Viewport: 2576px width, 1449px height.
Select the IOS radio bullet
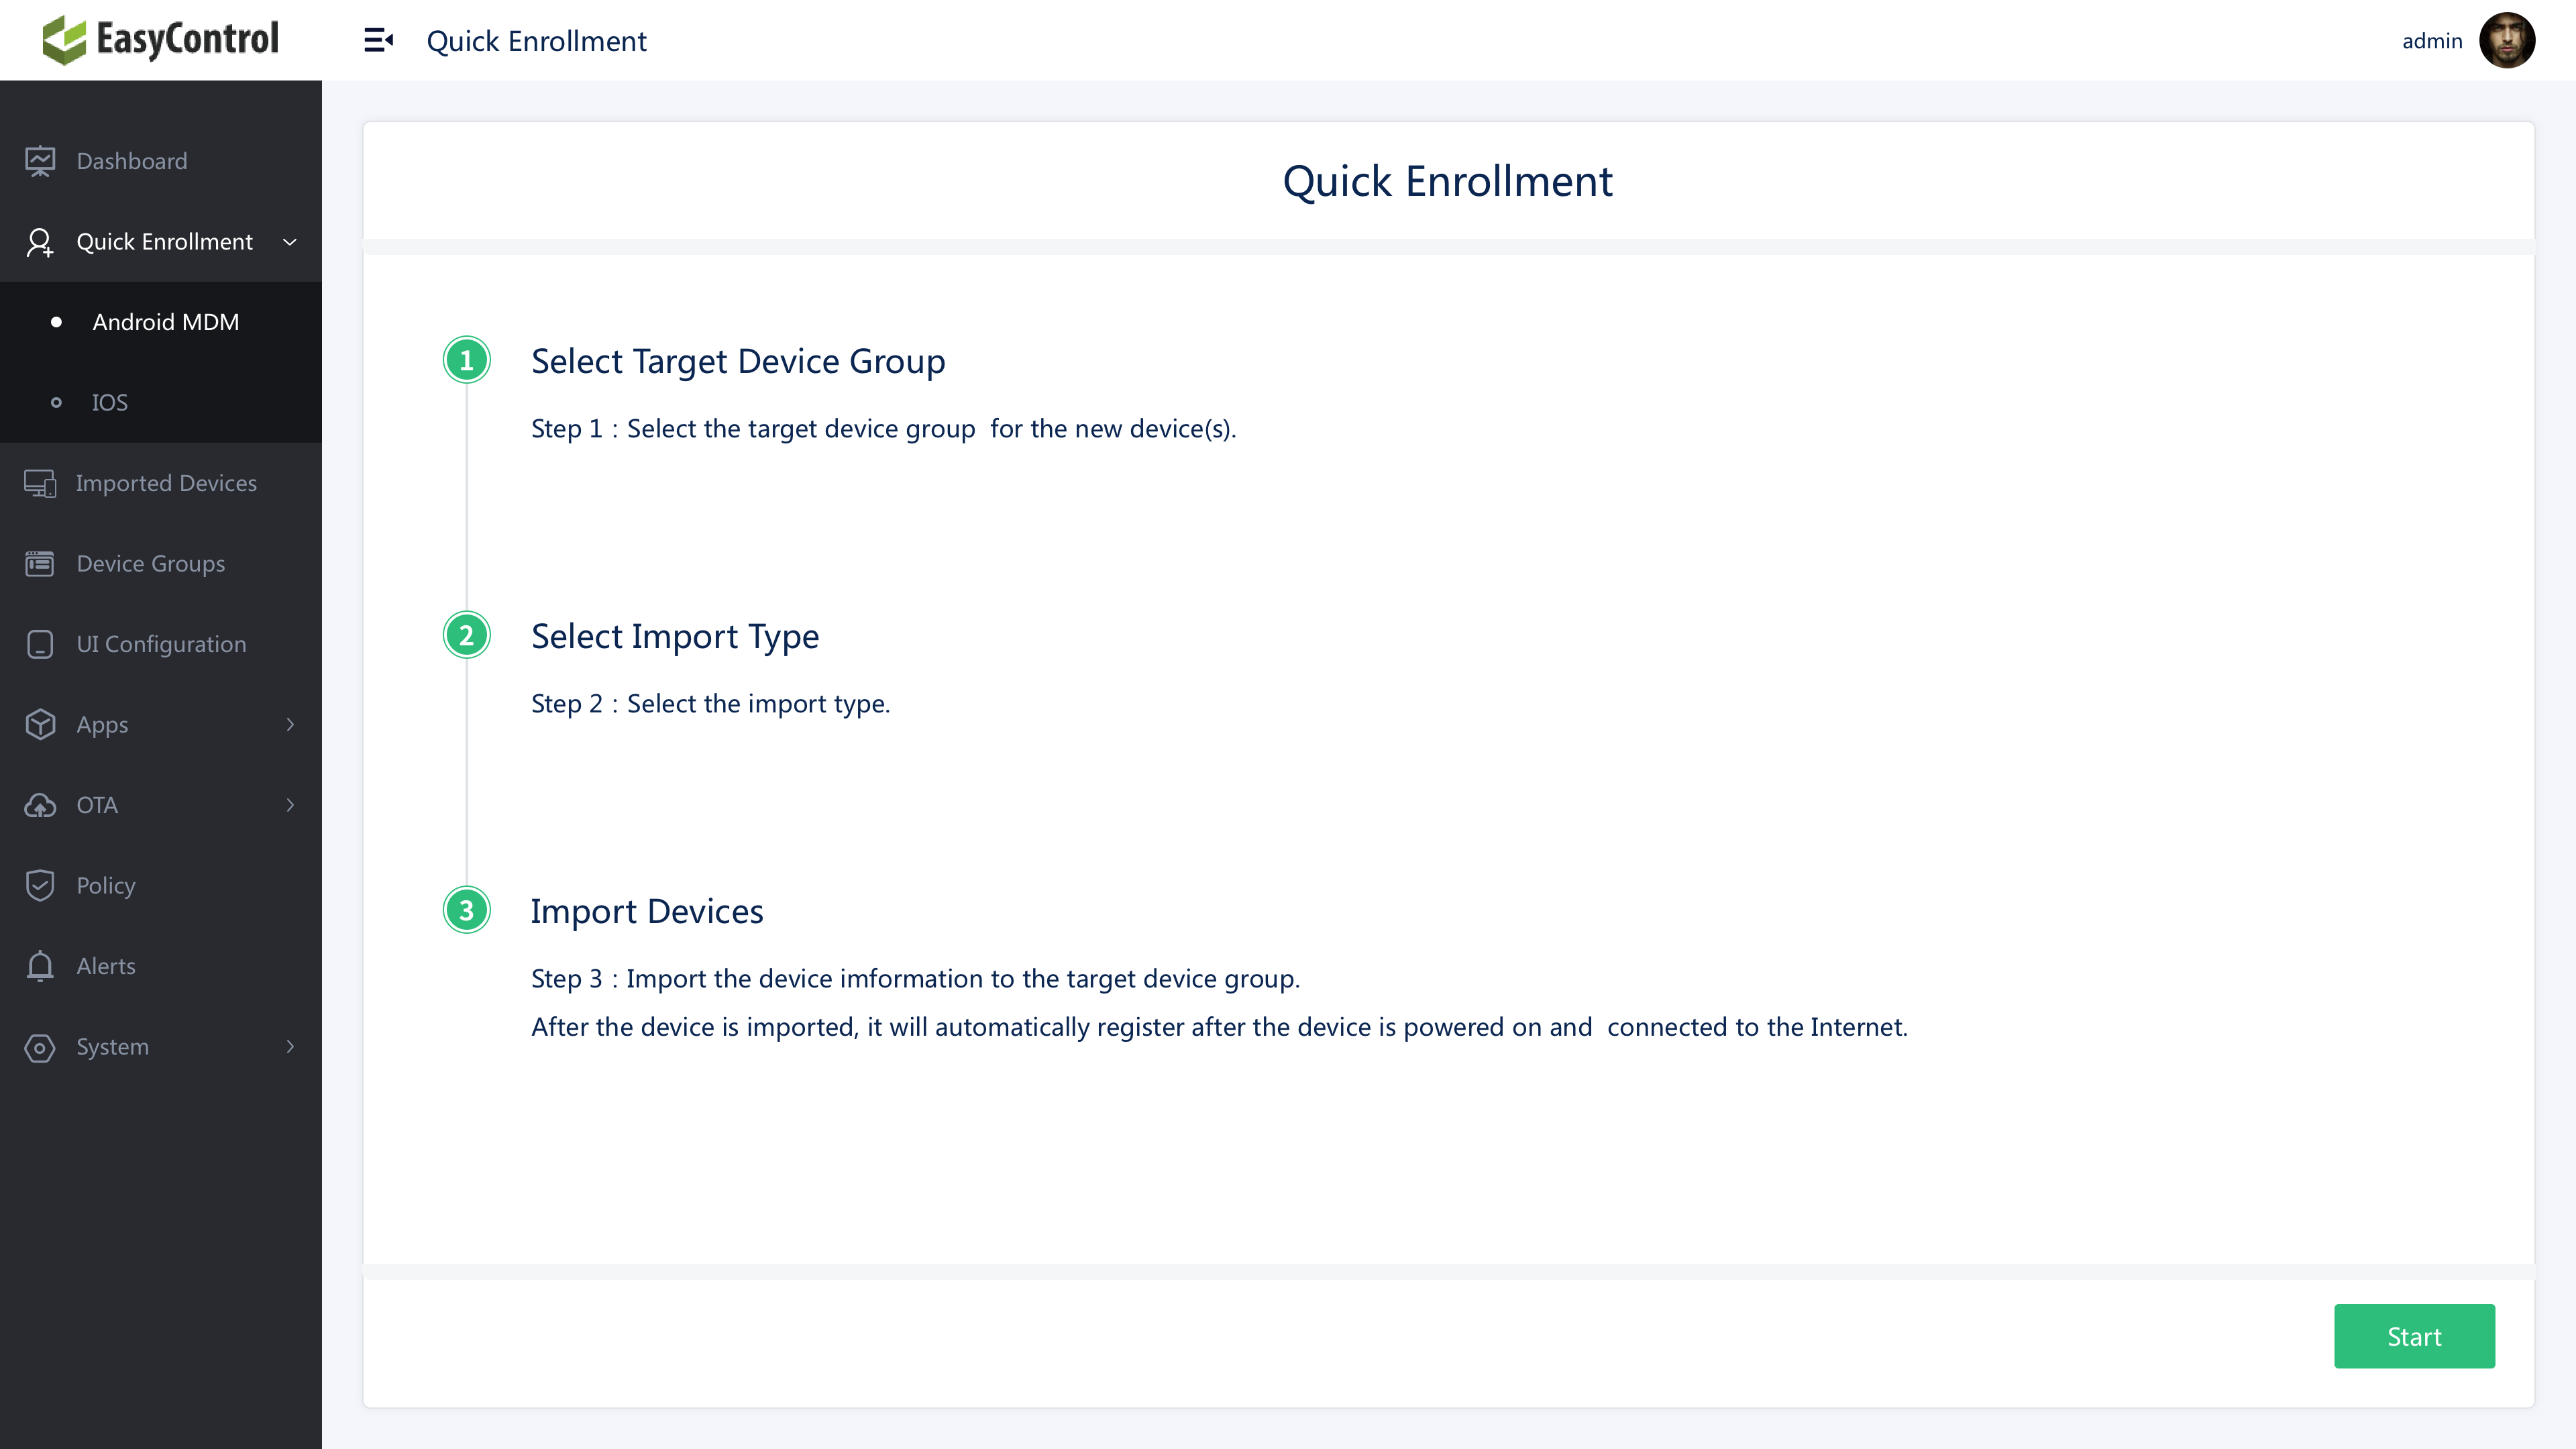(56, 402)
